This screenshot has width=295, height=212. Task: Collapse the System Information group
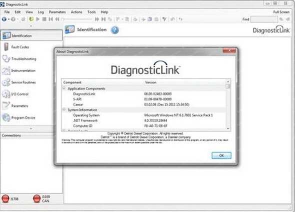coord(64,109)
